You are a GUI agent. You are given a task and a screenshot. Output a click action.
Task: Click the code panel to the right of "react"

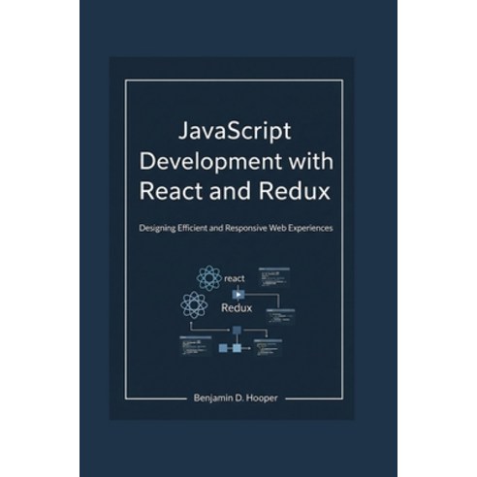coord(274,276)
